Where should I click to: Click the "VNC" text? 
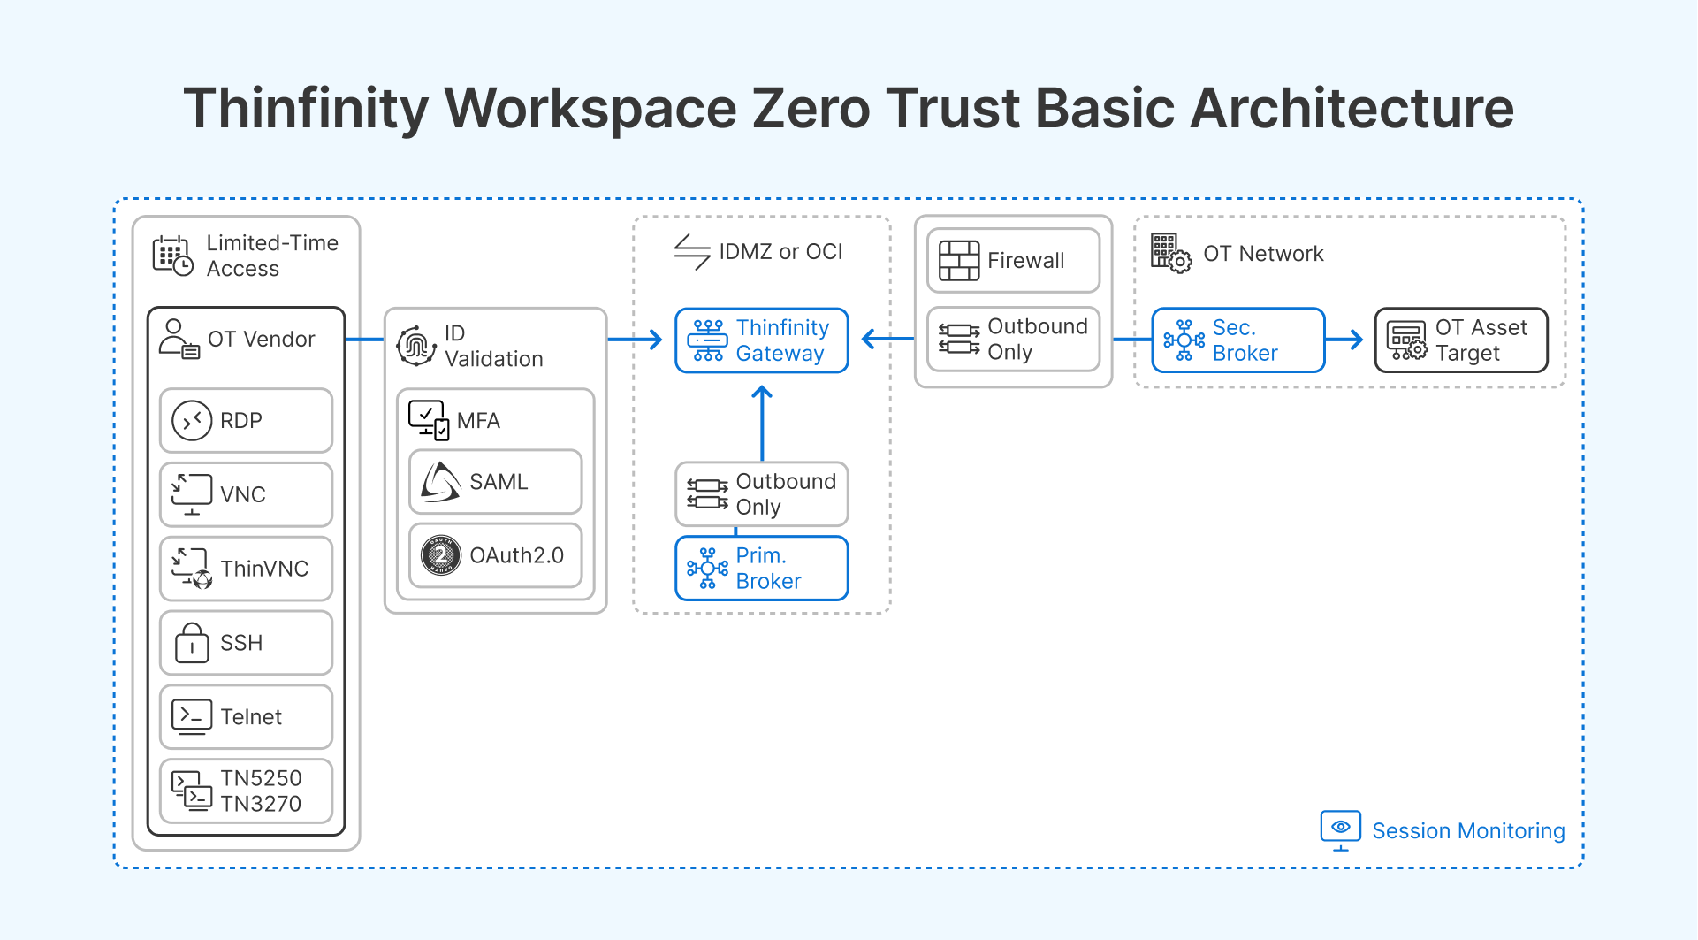click(242, 494)
